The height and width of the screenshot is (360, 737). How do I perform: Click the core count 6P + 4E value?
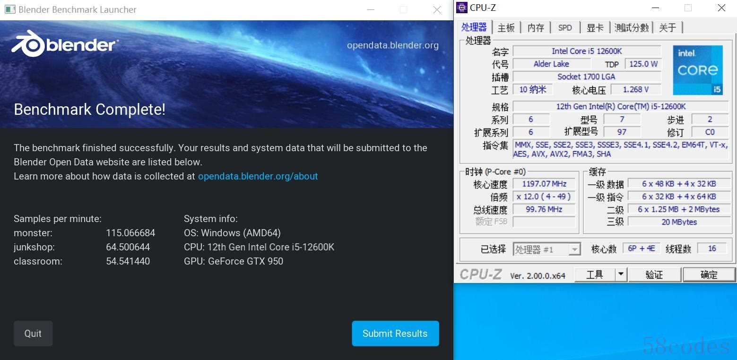coord(641,249)
